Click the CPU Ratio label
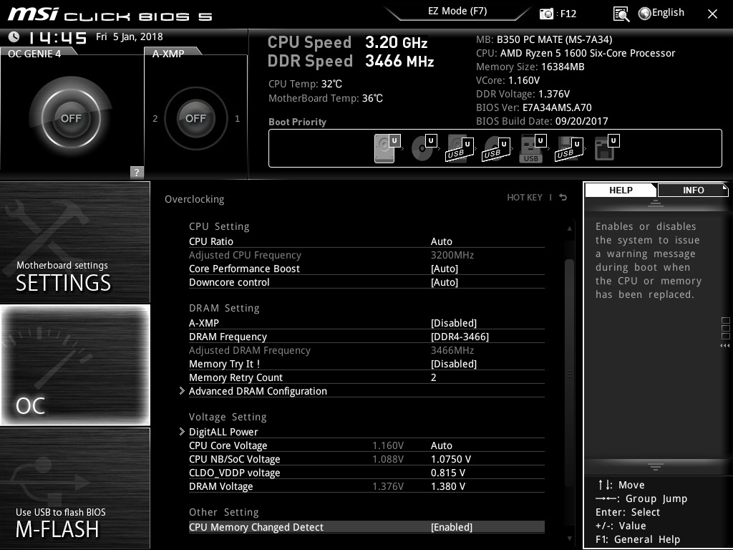Viewport: 733px width, 550px height. tap(211, 241)
